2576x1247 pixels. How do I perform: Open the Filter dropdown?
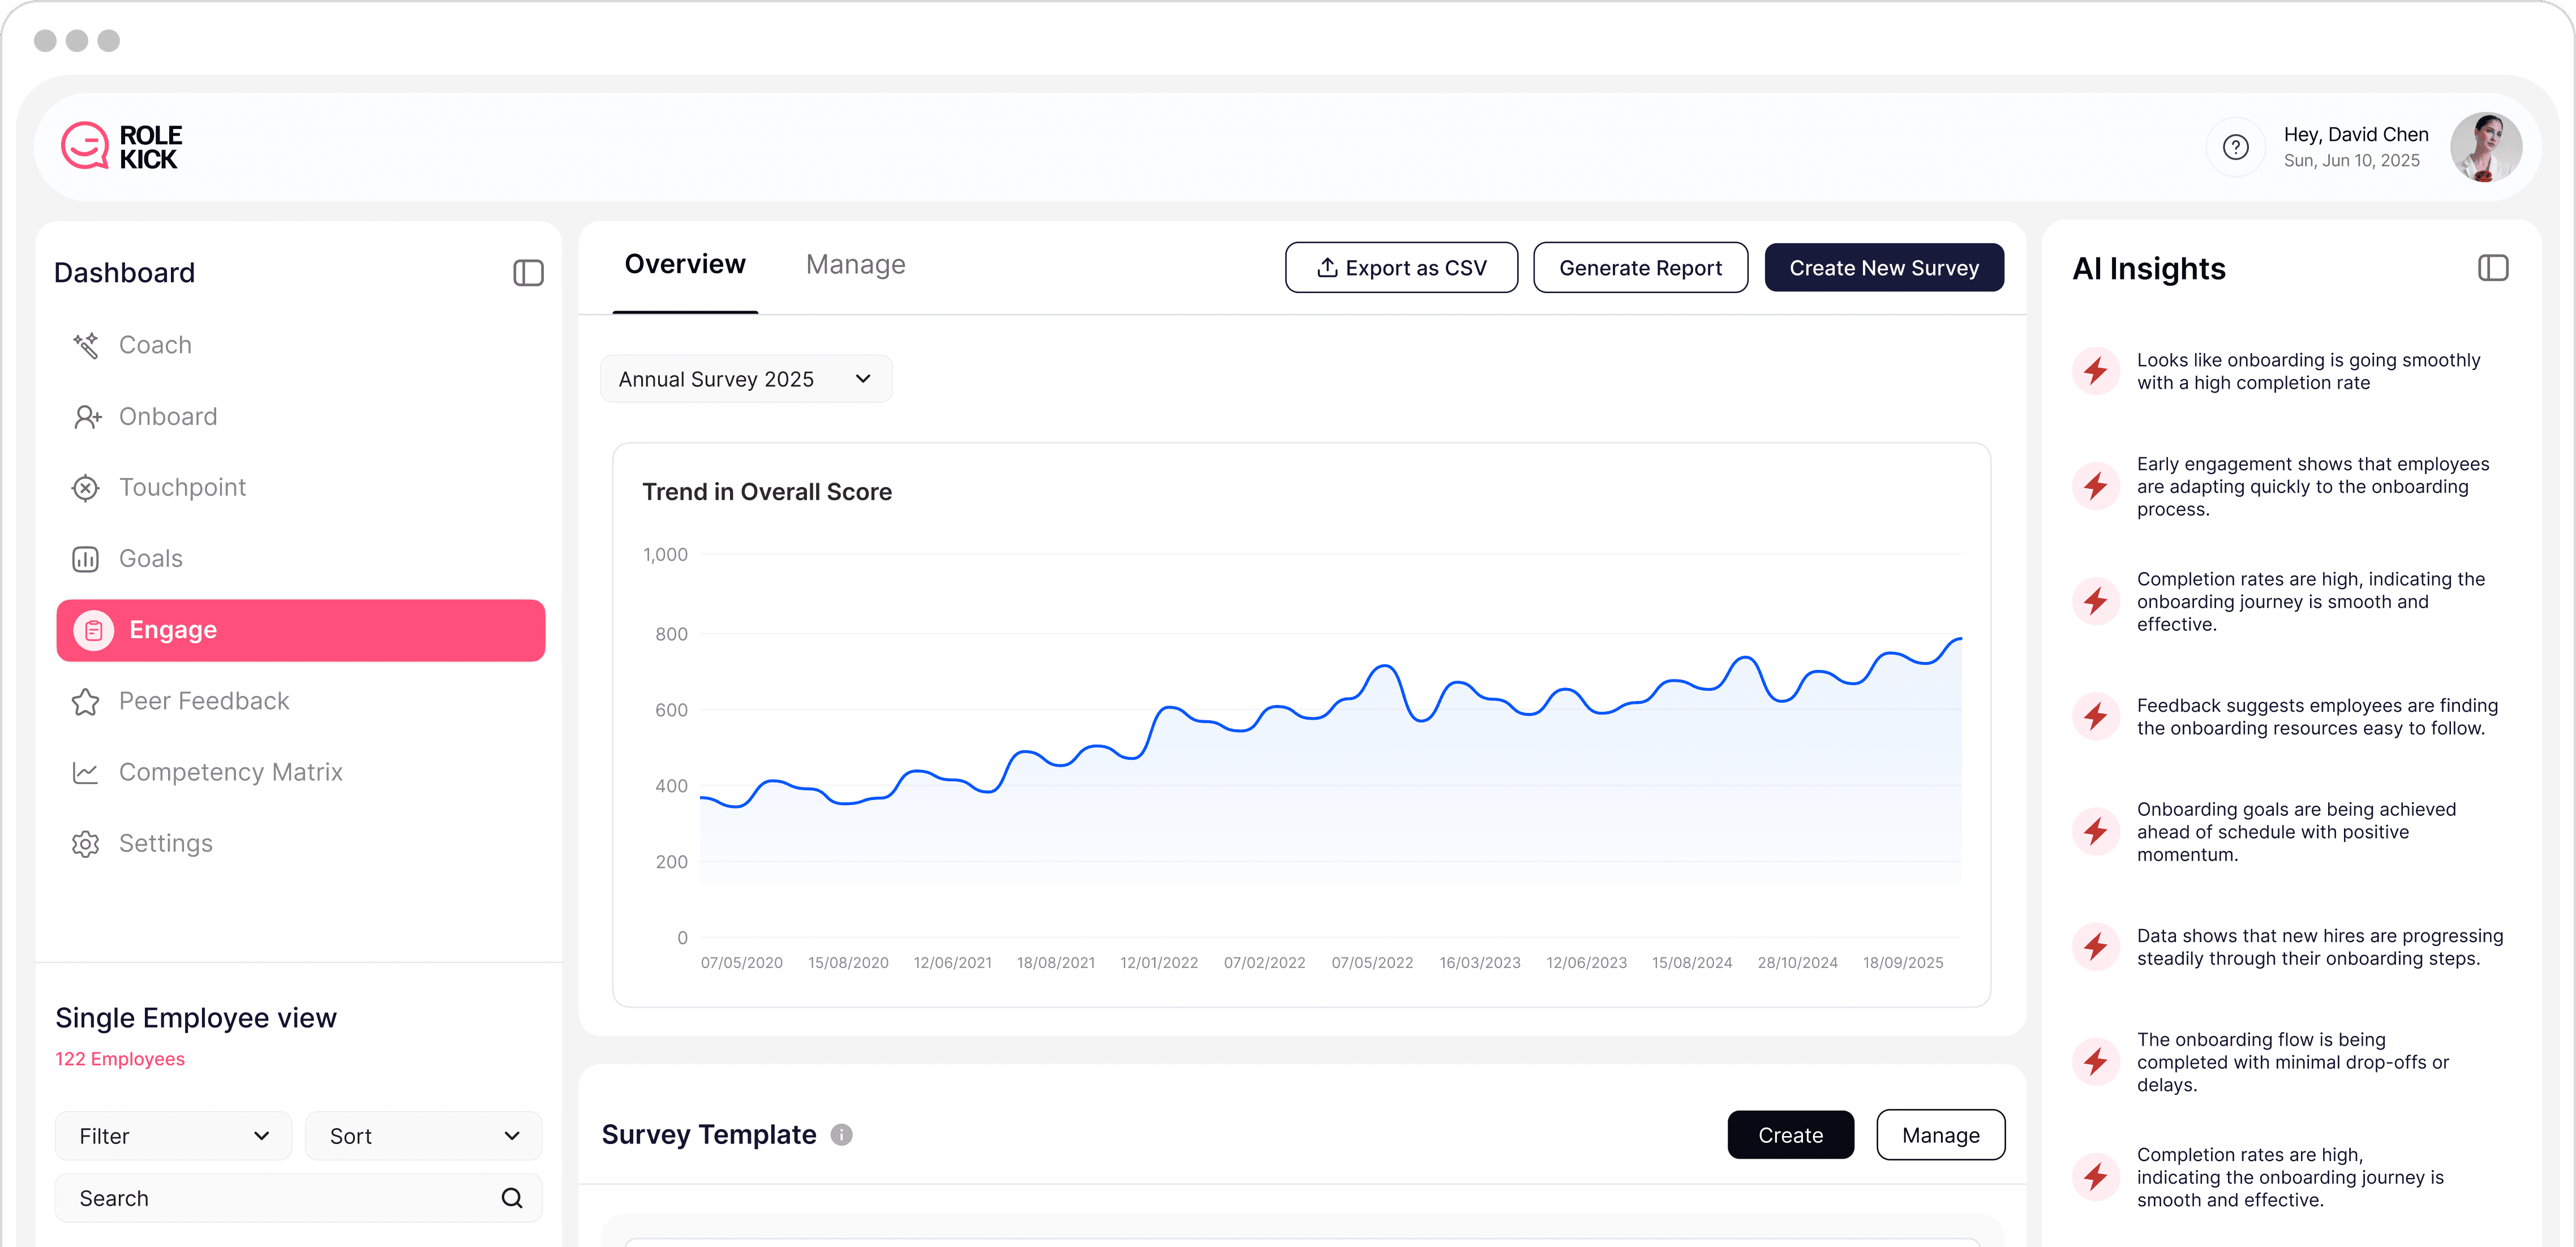(173, 1136)
